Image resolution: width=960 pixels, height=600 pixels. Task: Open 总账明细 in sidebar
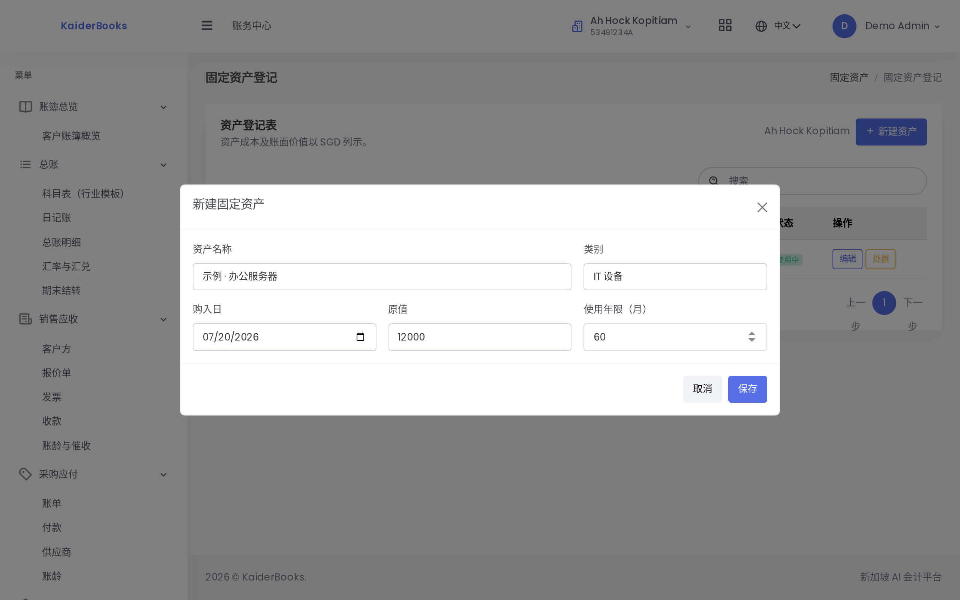point(61,242)
